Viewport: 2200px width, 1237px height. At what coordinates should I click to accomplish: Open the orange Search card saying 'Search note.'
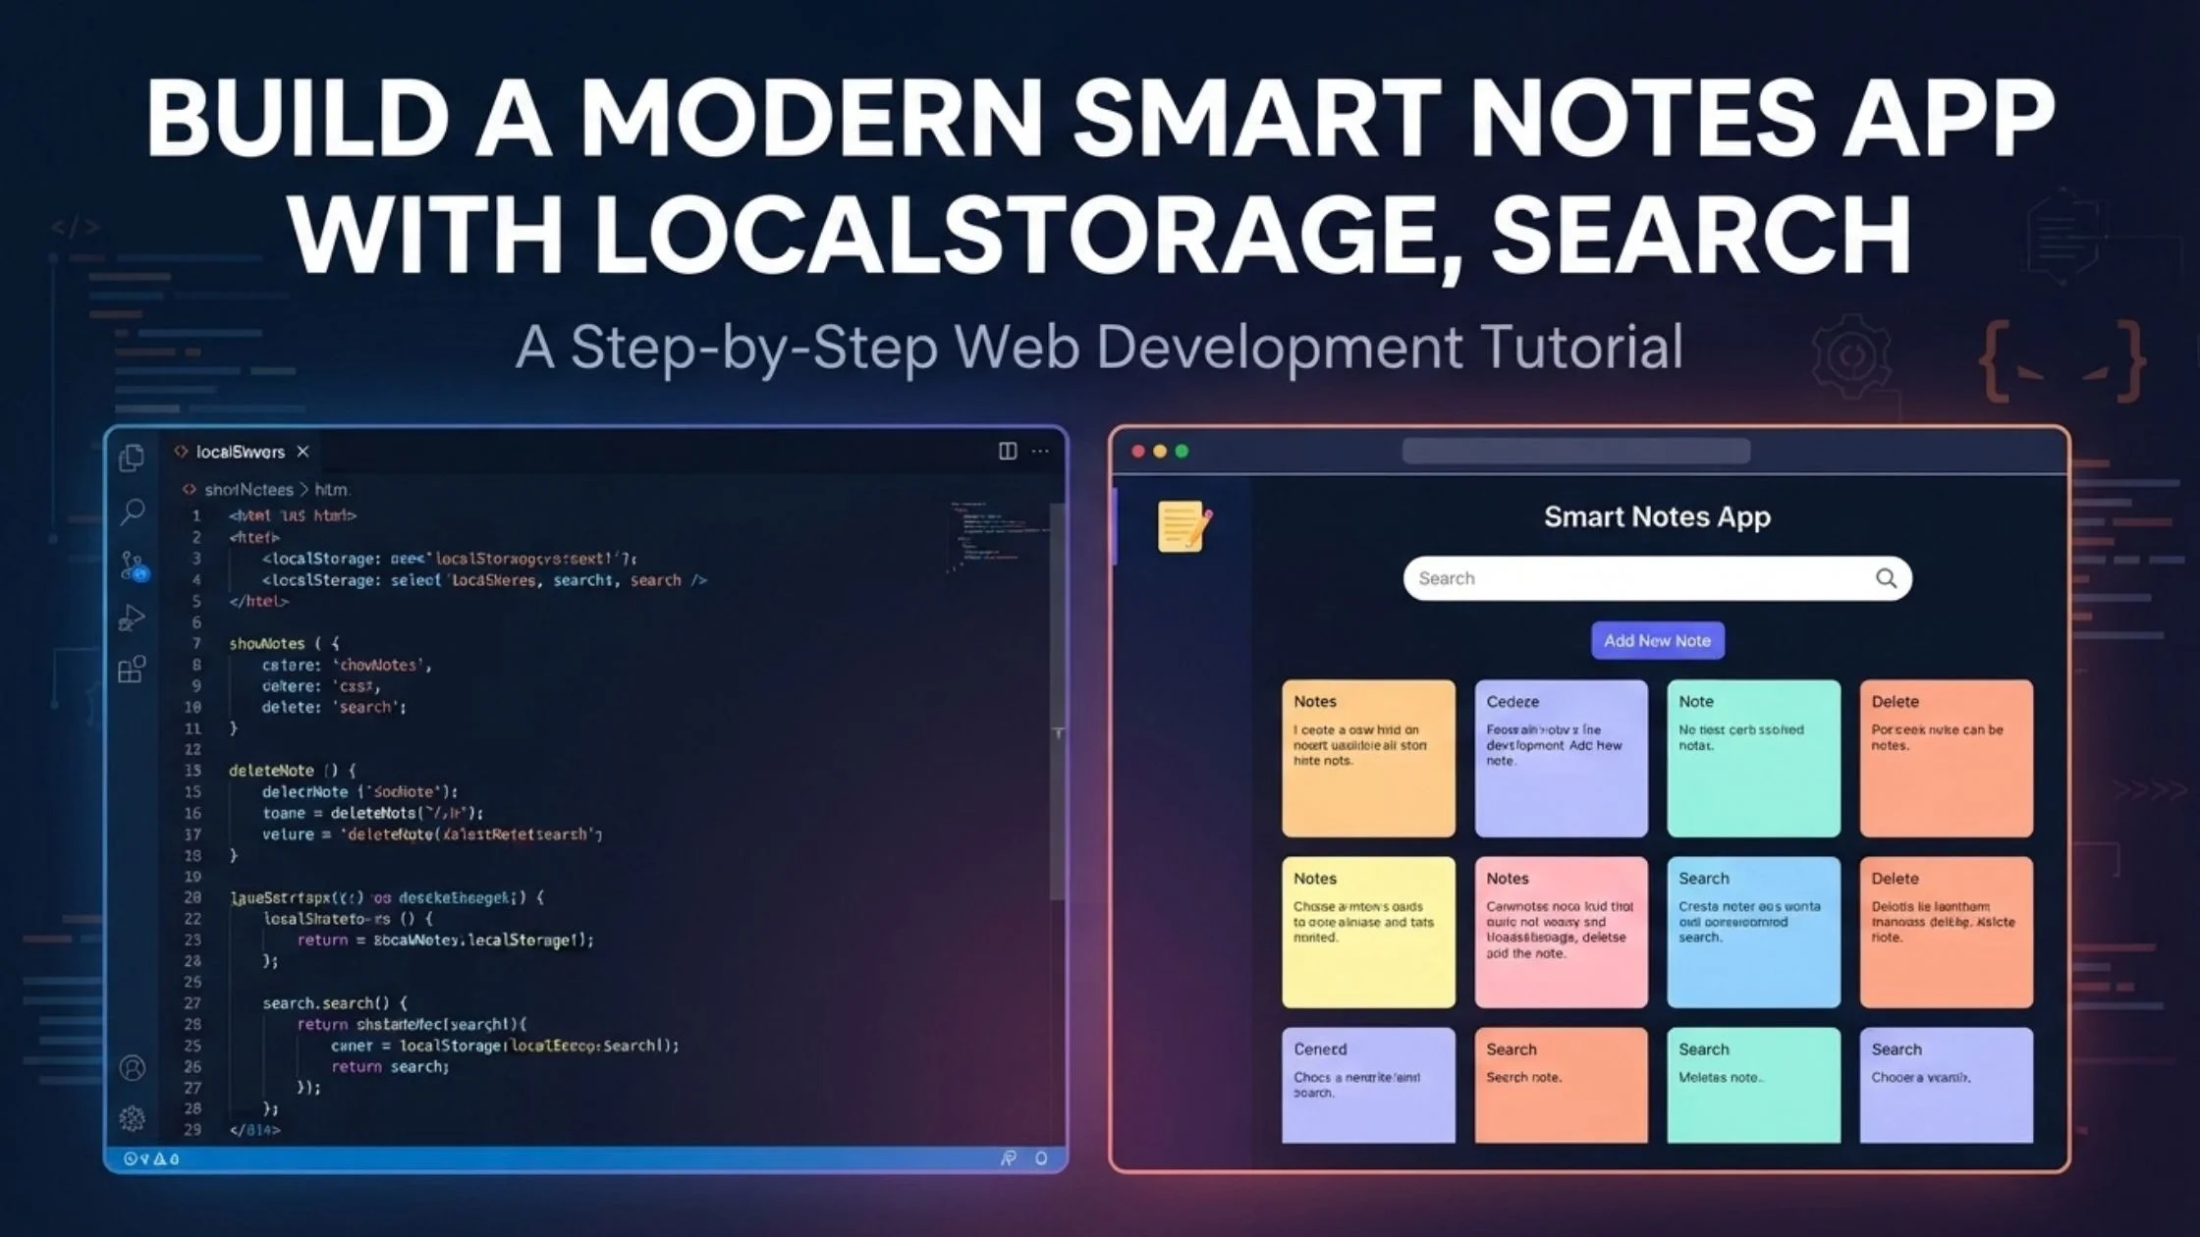[1561, 1085]
